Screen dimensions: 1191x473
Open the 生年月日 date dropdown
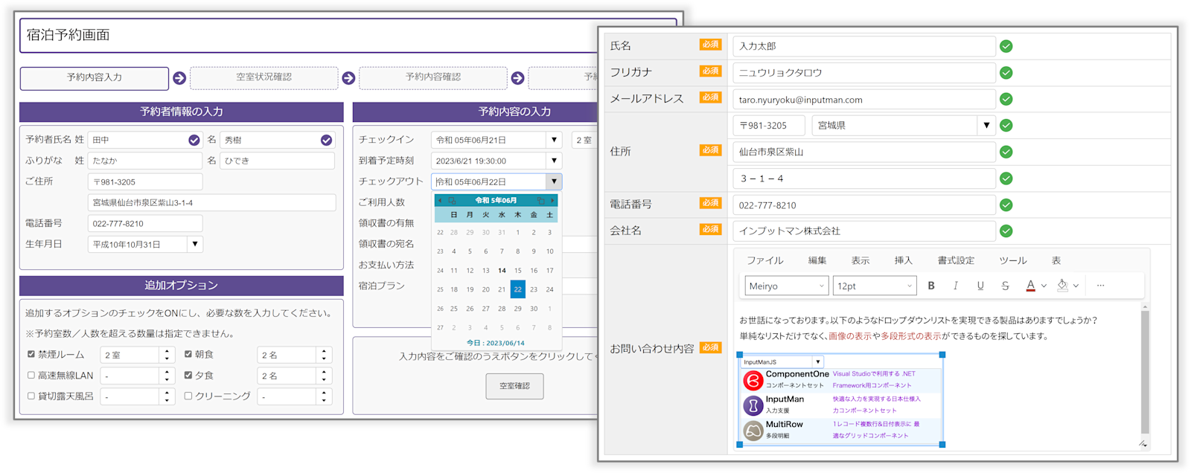click(195, 244)
